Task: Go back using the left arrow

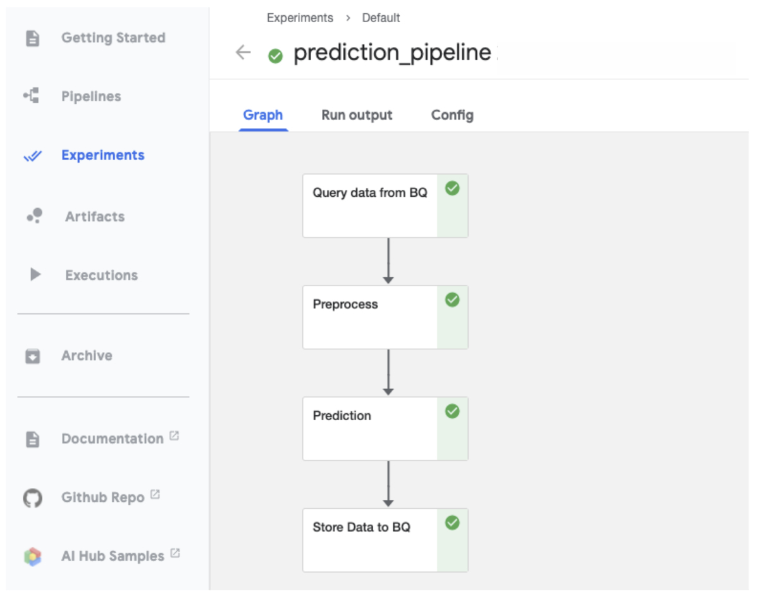Action: pos(244,53)
